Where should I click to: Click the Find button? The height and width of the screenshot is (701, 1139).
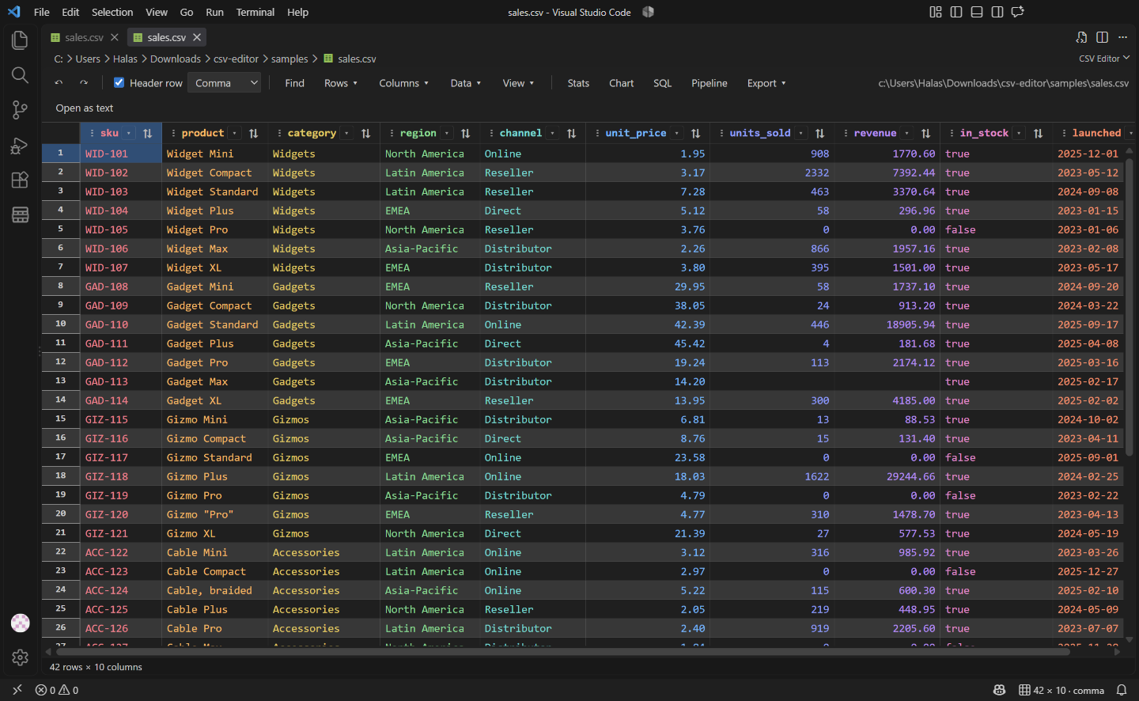[294, 83]
